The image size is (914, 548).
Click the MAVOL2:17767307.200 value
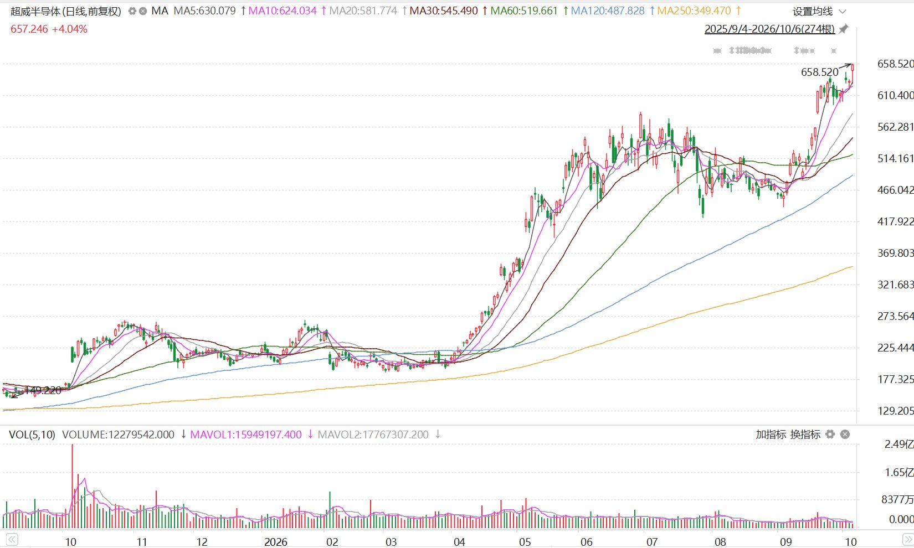373,435
